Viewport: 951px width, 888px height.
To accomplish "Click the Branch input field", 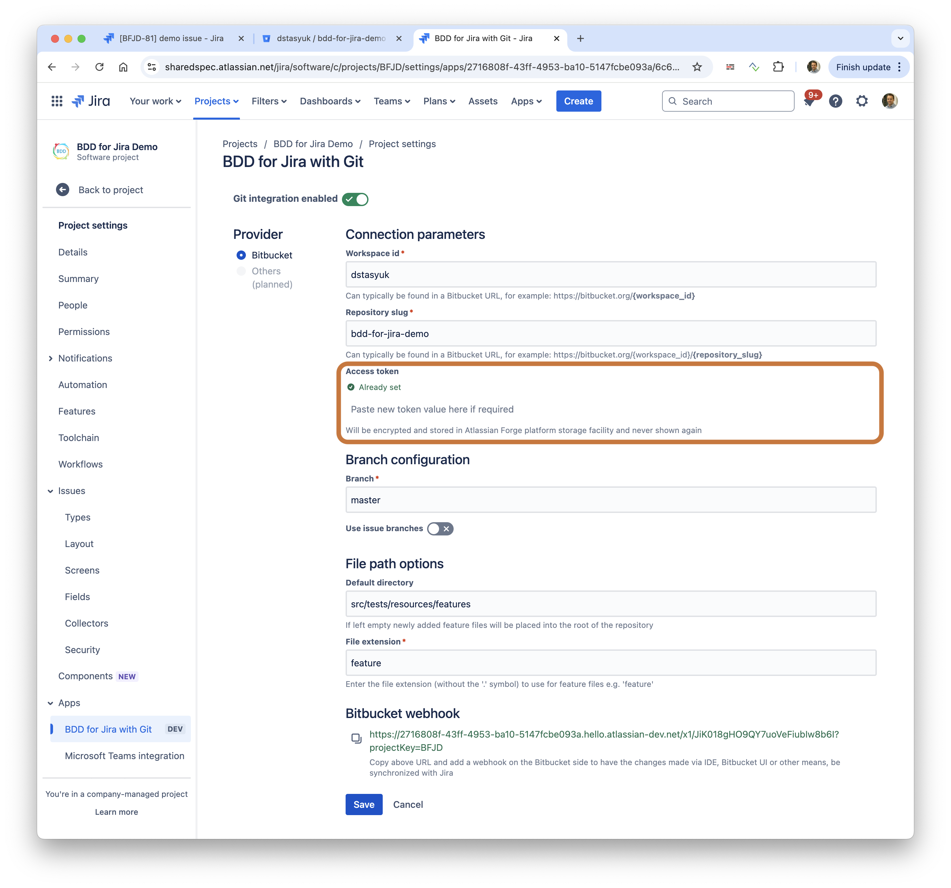I will [x=610, y=500].
